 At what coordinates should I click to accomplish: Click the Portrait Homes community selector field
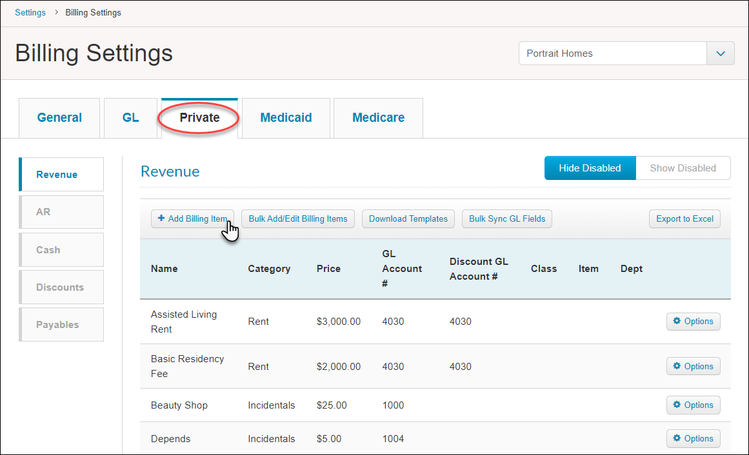coord(612,53)
